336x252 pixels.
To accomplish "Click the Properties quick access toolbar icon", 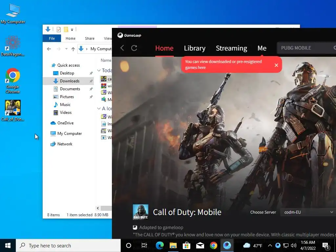I will click(x=58, y=29).
